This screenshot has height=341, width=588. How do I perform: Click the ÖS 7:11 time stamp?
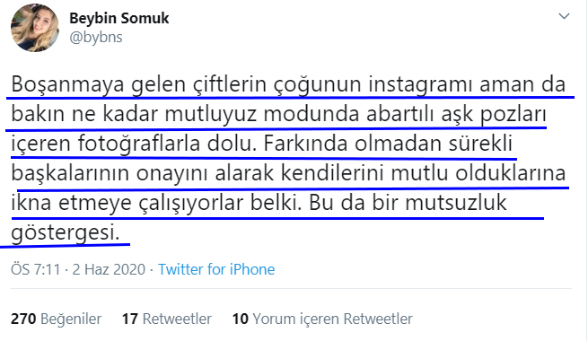click(x=36, y=269)
